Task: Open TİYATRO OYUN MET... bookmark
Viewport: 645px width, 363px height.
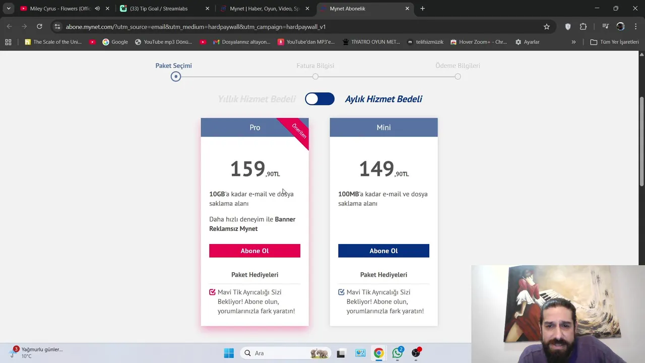Action: [371, 42]
